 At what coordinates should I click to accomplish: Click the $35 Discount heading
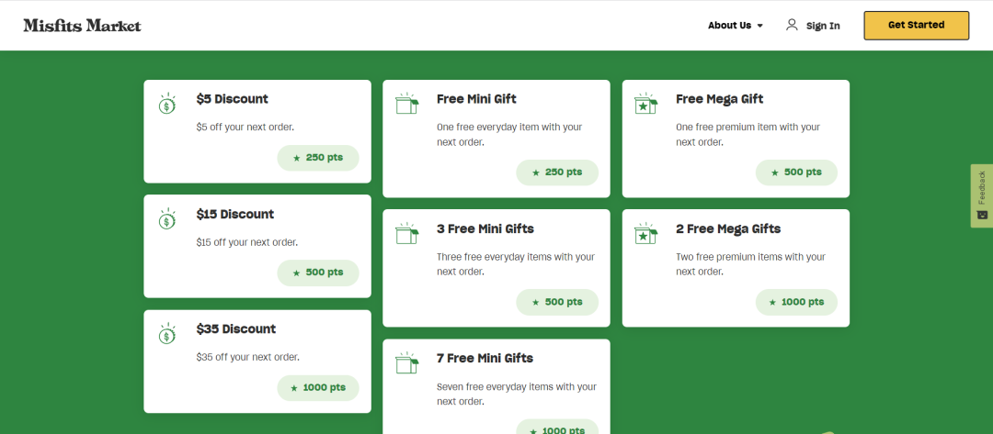click(x=236, y=329)
